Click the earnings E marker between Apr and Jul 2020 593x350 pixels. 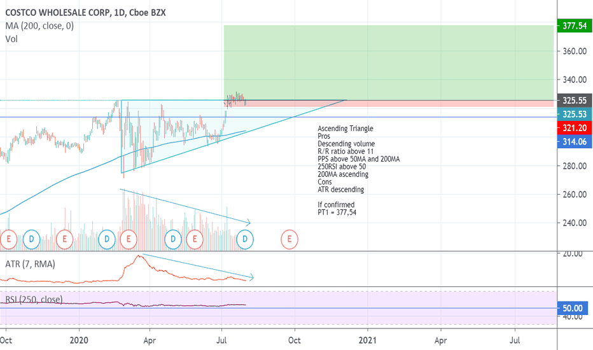coord(195,239)
